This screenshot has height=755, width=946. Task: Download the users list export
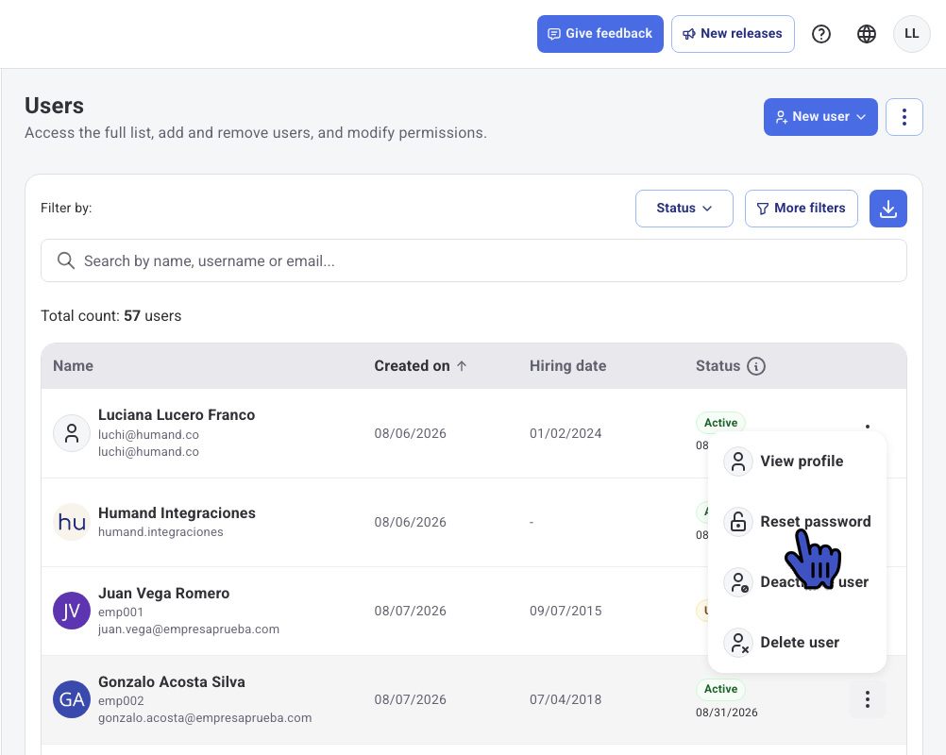[887, 209]
